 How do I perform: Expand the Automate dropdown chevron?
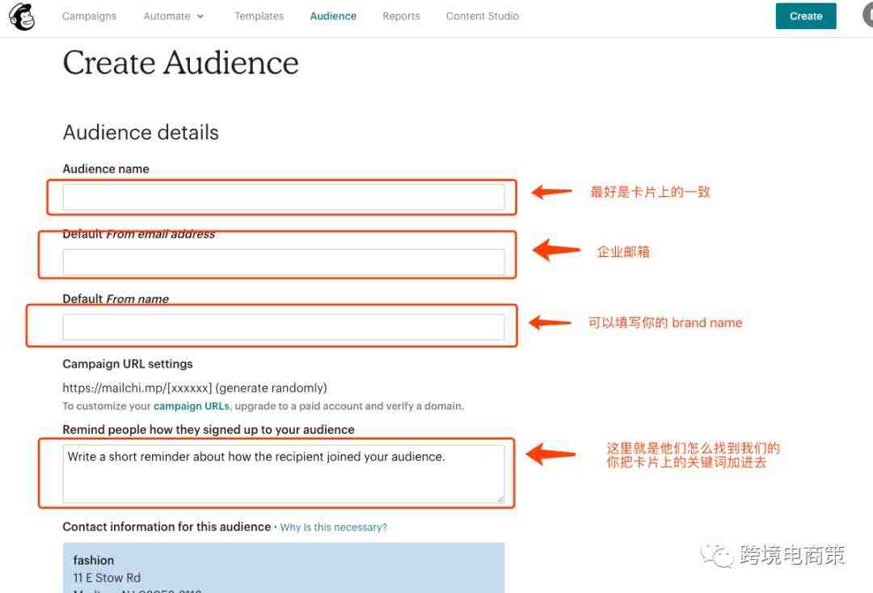pyautogui.click(x=200, y=16)
